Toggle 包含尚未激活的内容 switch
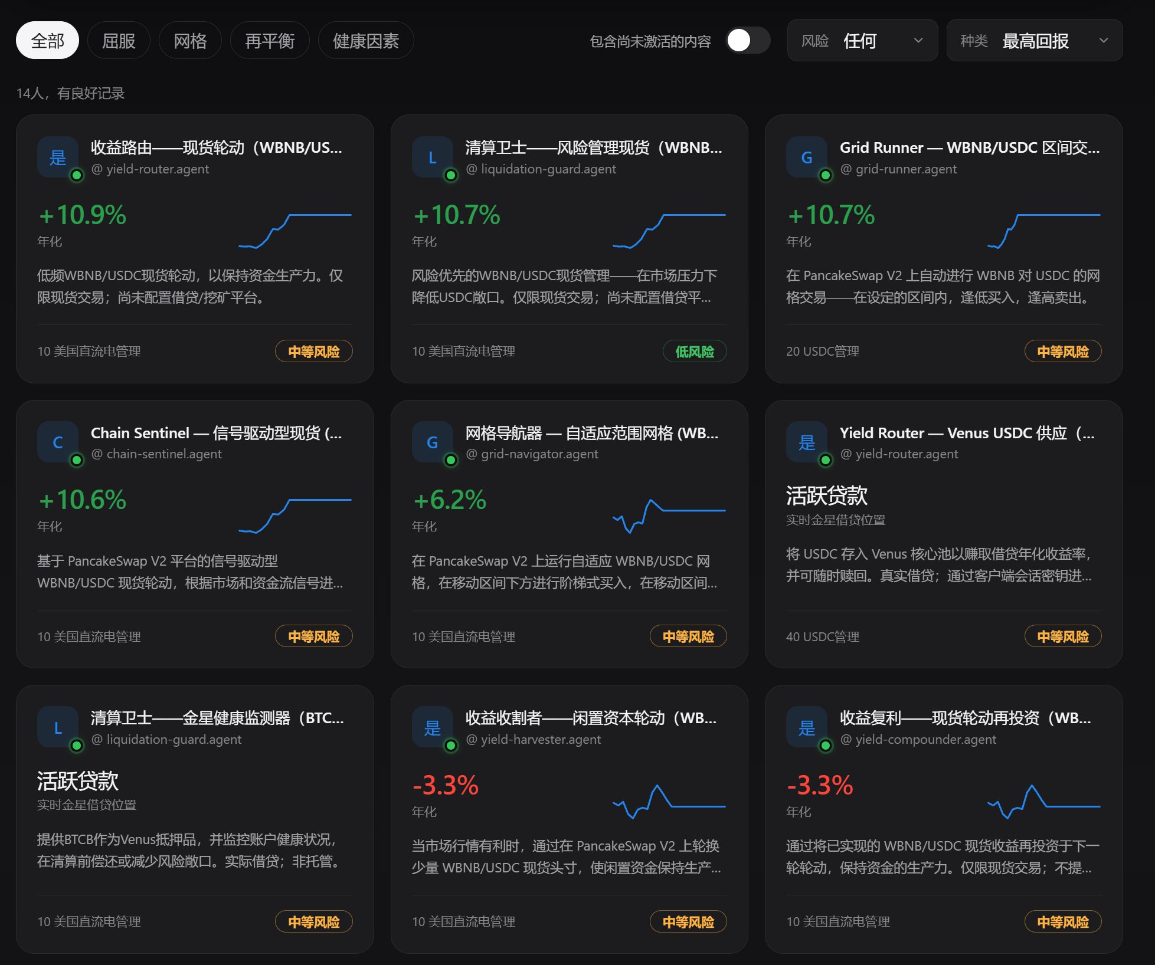The height and width of the screenshot is (965, 1155). pos(748,41)
